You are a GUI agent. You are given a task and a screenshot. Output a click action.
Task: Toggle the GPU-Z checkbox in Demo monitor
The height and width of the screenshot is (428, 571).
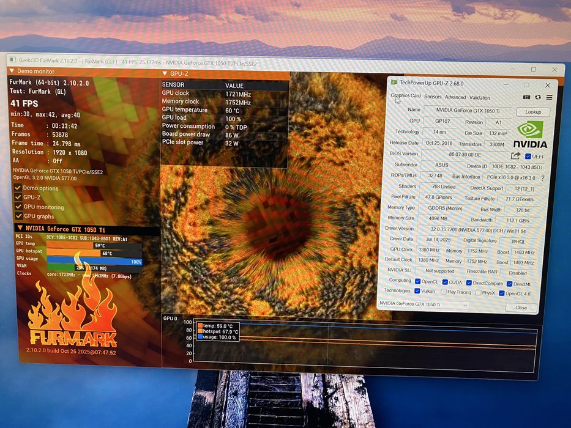coord(18,197)
